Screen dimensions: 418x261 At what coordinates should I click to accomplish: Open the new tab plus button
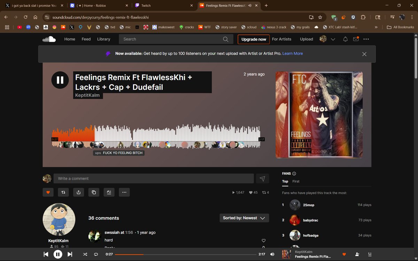coord(266,6)
